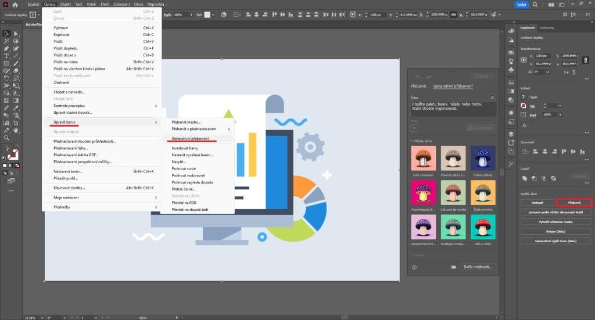Switch to the Přebarvit tab in recolor panel
The image size is (595, 320).
(419, 87)
